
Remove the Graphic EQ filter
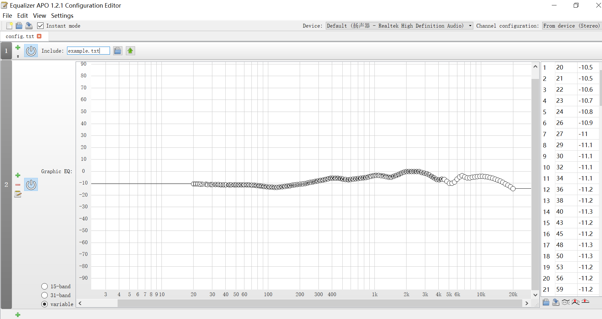click(x=18, y=185)
